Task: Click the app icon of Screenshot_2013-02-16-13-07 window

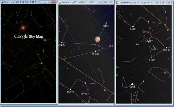Action: click(x=60, y=2)
